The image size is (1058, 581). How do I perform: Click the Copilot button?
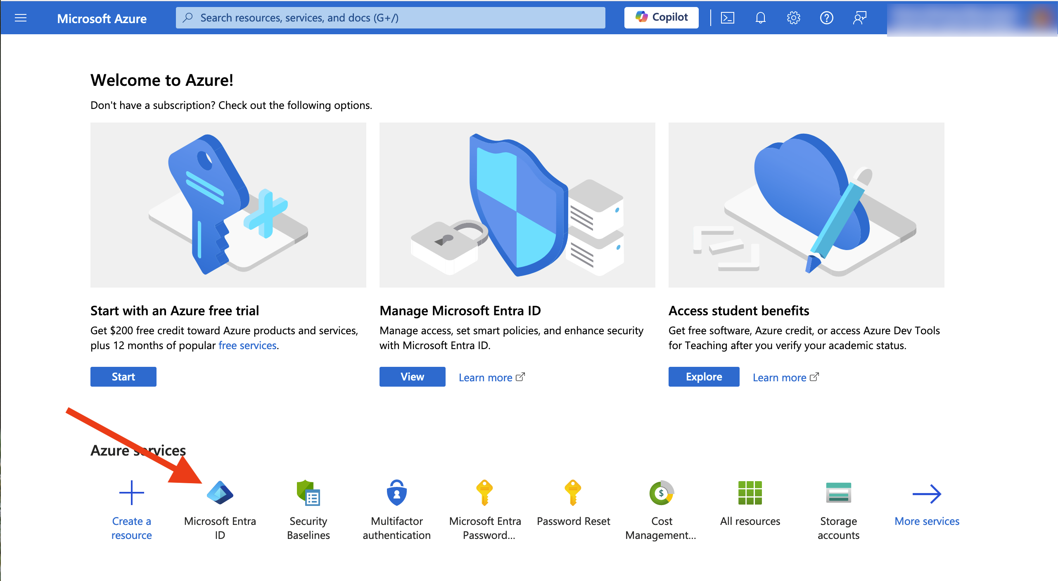661,17
